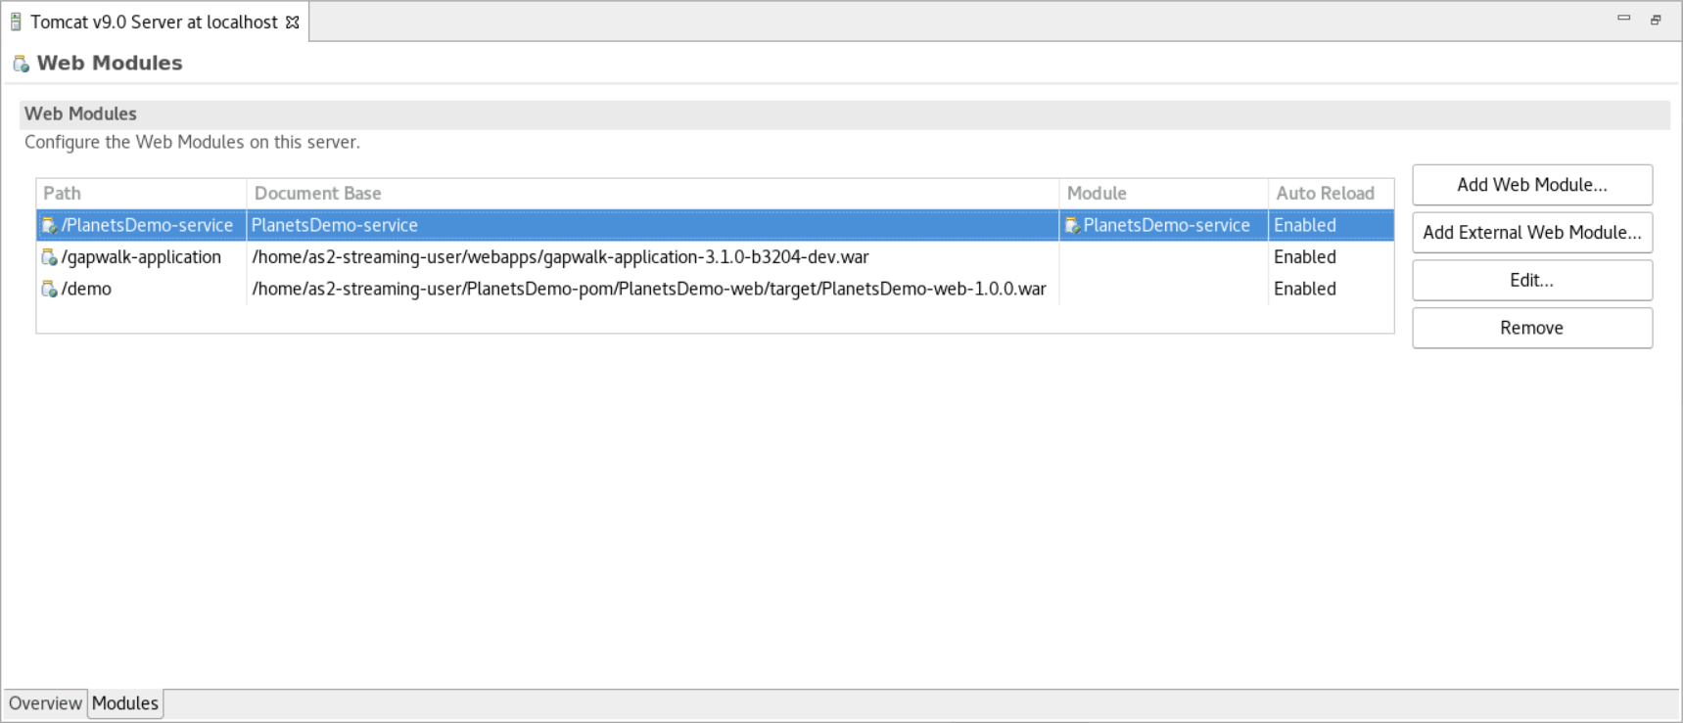Switch to the Overview tab

[45, 703]
